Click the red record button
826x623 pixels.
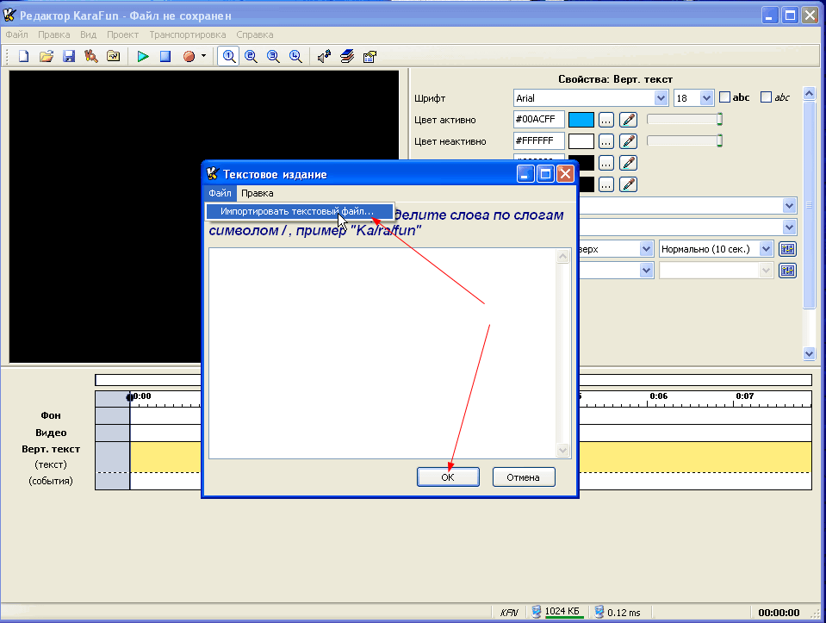(189, 56)
